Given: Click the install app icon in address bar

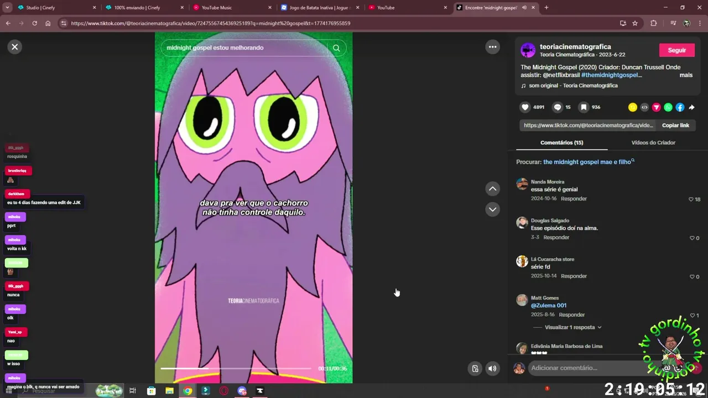Looking at the screenshot, I should (x=623, y=23).
